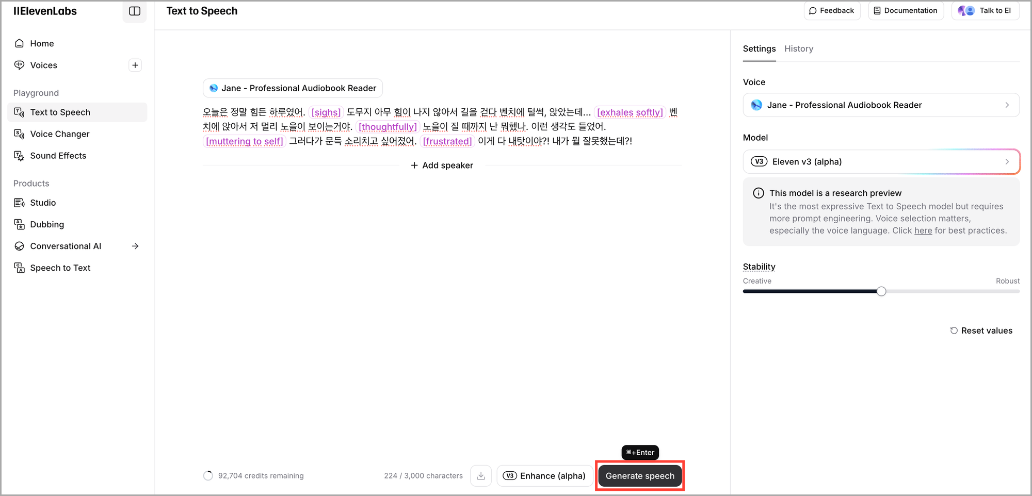Click the Voice Changer icon
1032x496 pixels.
pyautogui.click(x=19, y=134)
